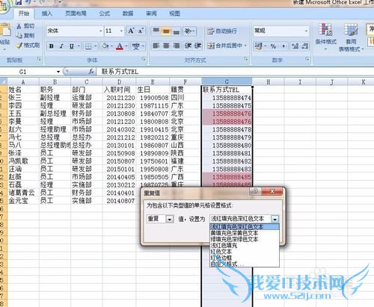The width and height of the screenshot is (374, 307).
Task: Click the help button in 重复值 dialog
Action: coord(255,191)
